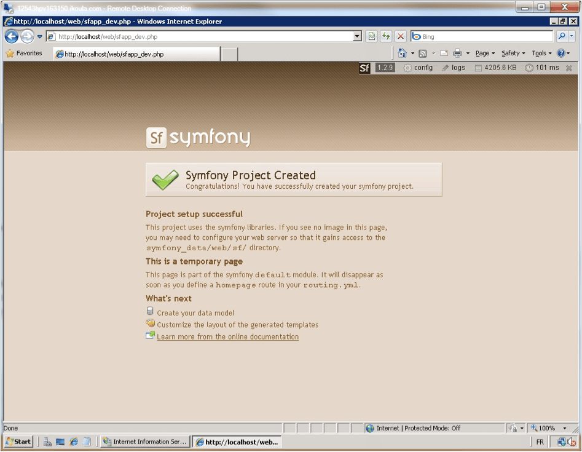Open a new blank tab
582x452 pixels.
(229, 54)
